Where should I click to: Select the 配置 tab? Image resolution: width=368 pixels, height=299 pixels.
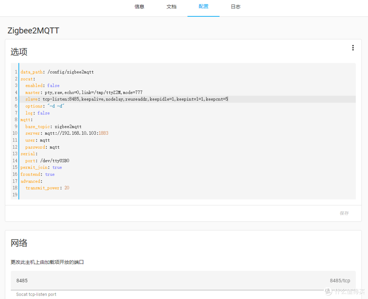(x=203, y=7)
